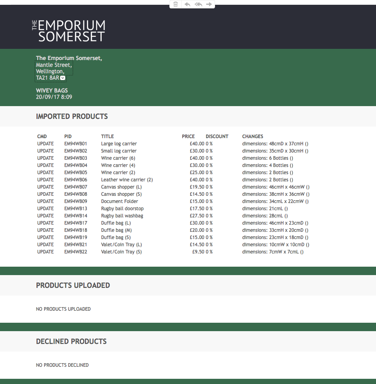Click 'dimensions: 34cmL x 22cmW ()' change
This screenshot has width=376, height=384.
pyautogui.click(x=275, y=201)
